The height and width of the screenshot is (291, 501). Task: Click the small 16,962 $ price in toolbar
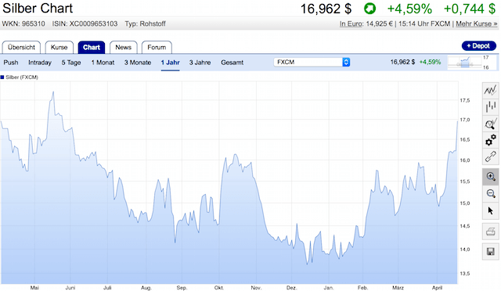[402, 62]
